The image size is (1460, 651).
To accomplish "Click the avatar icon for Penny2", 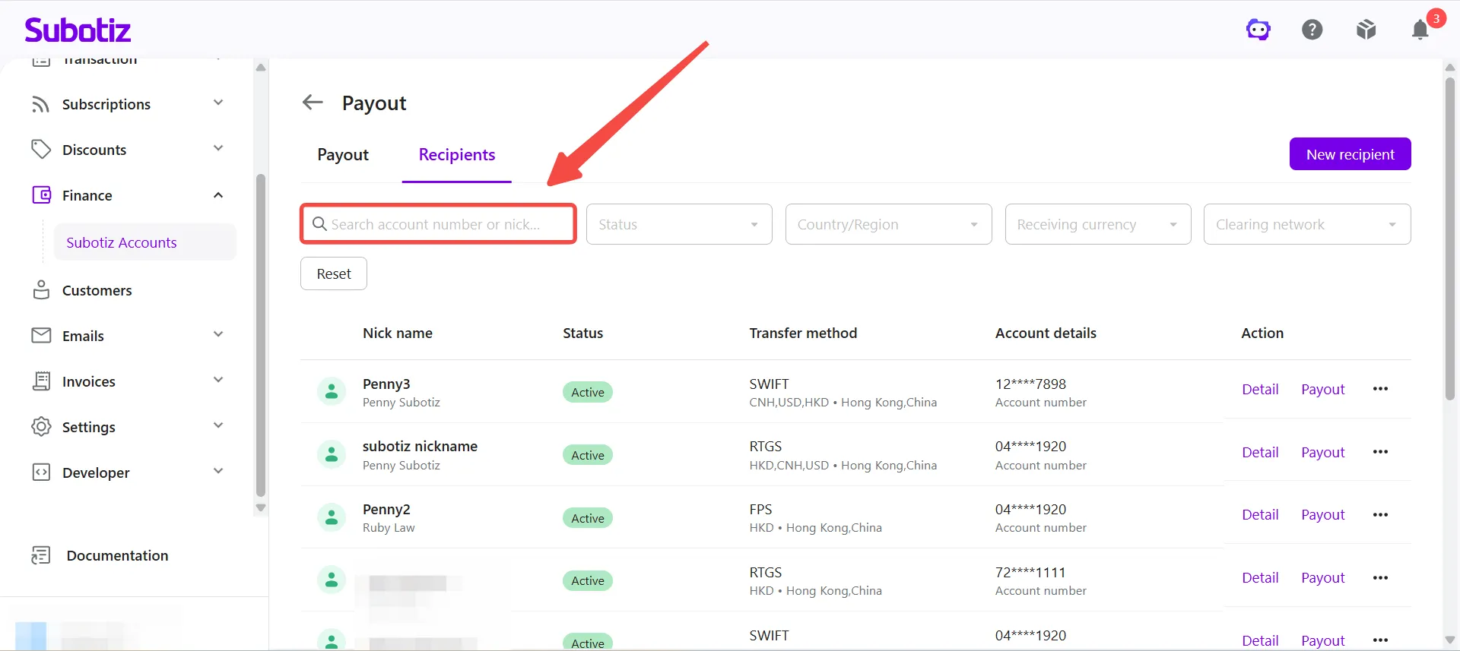I will 332,518.
